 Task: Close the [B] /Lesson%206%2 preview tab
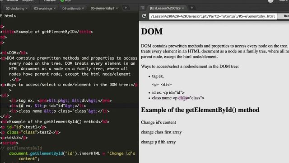coord(183,8)
